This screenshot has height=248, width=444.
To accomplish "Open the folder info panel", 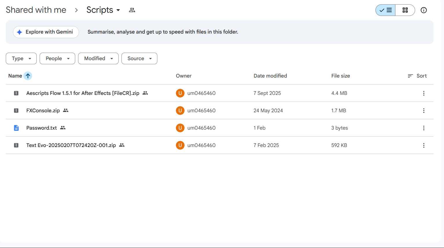I will coord(423,10).
